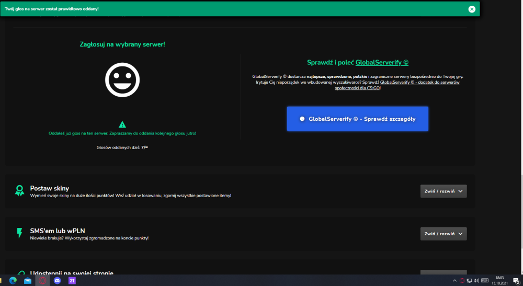Image resolution: width=523 pixels, height=286 pixels.
Task: Click the info icon on GlobalServerify button
Action: pyautogui.click(x=302, y=119)
